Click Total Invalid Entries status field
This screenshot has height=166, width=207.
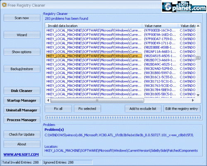pyautogui.click(x=21, y=162)
